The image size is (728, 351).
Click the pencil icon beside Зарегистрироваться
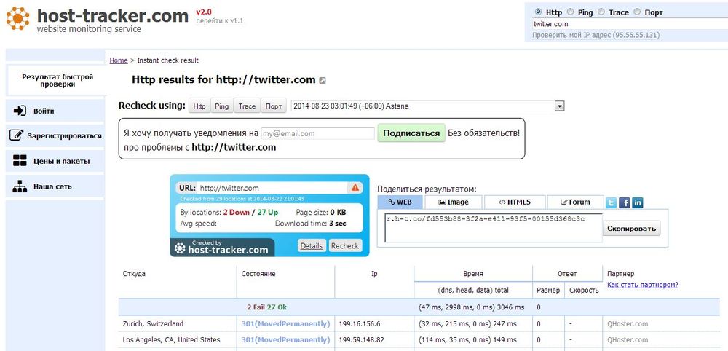[16, 135]
